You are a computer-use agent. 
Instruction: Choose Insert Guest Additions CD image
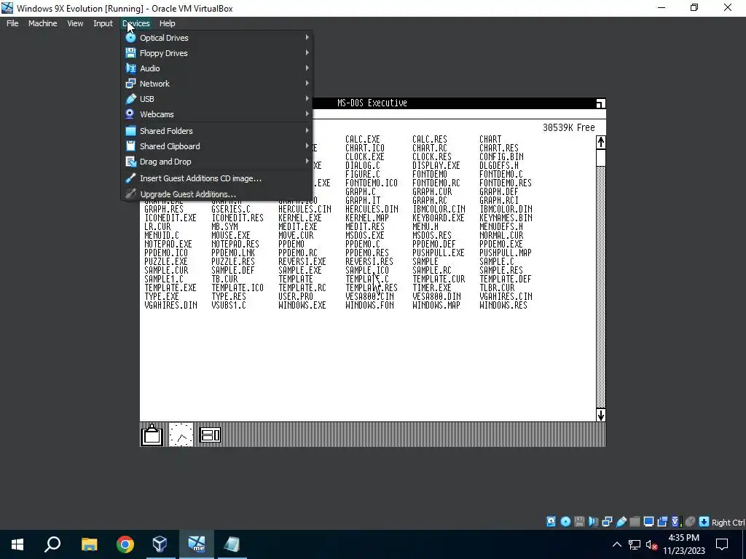click(x=217, y=178)
